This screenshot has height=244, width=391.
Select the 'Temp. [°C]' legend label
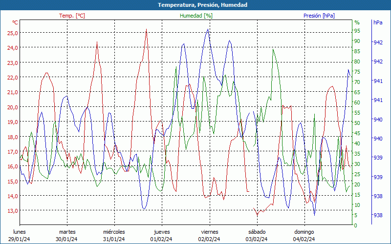72,16
